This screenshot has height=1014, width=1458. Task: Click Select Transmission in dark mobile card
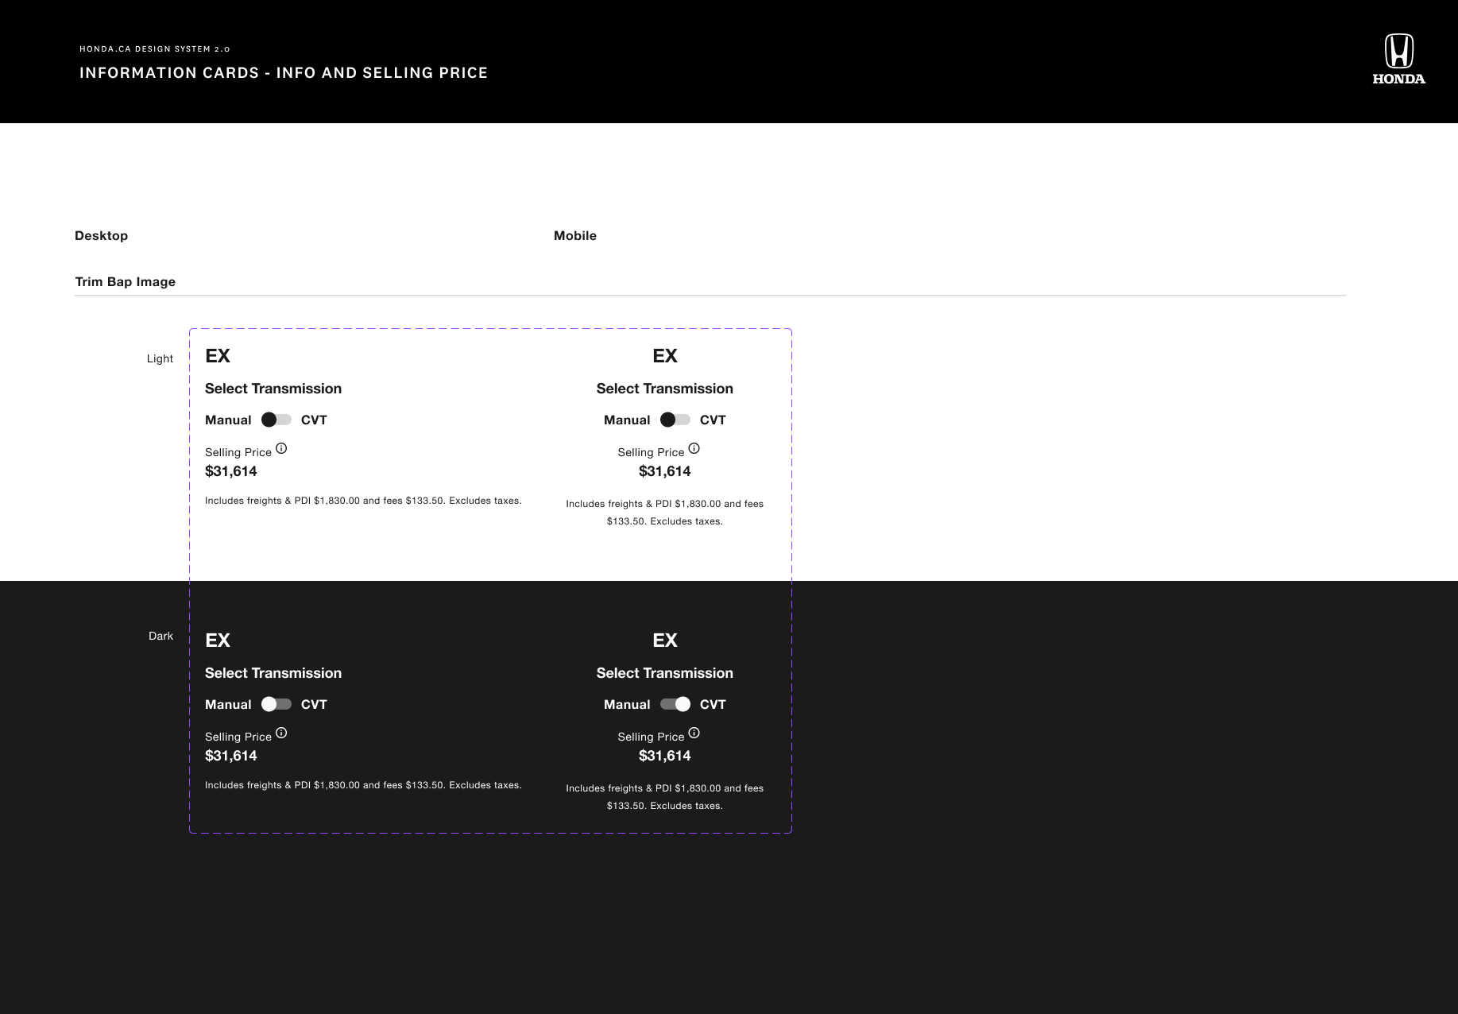point(665,673)
